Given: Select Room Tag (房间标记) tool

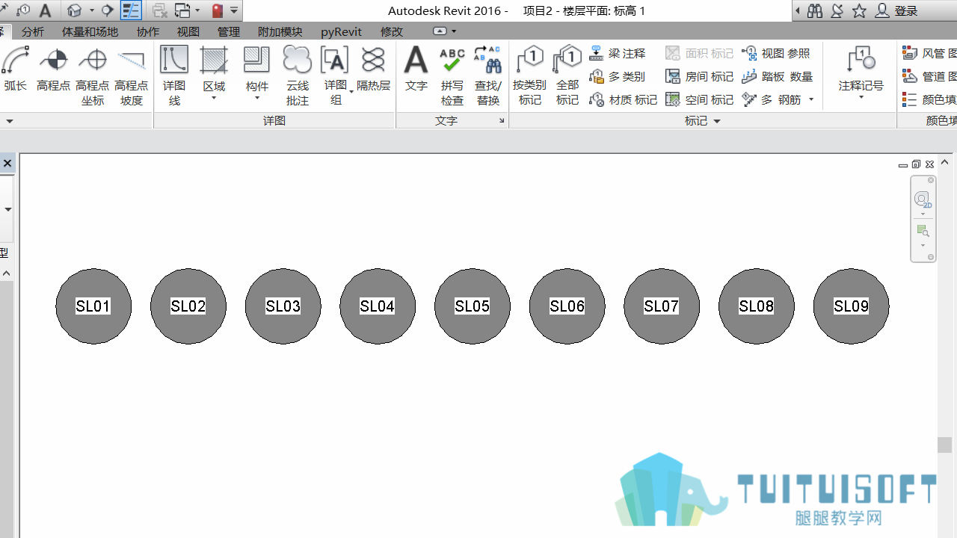Looking at the screenshot, I should [700, 76].
